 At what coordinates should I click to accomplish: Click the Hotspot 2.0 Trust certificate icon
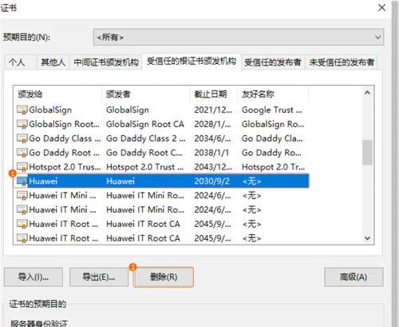tap(22, 167)
